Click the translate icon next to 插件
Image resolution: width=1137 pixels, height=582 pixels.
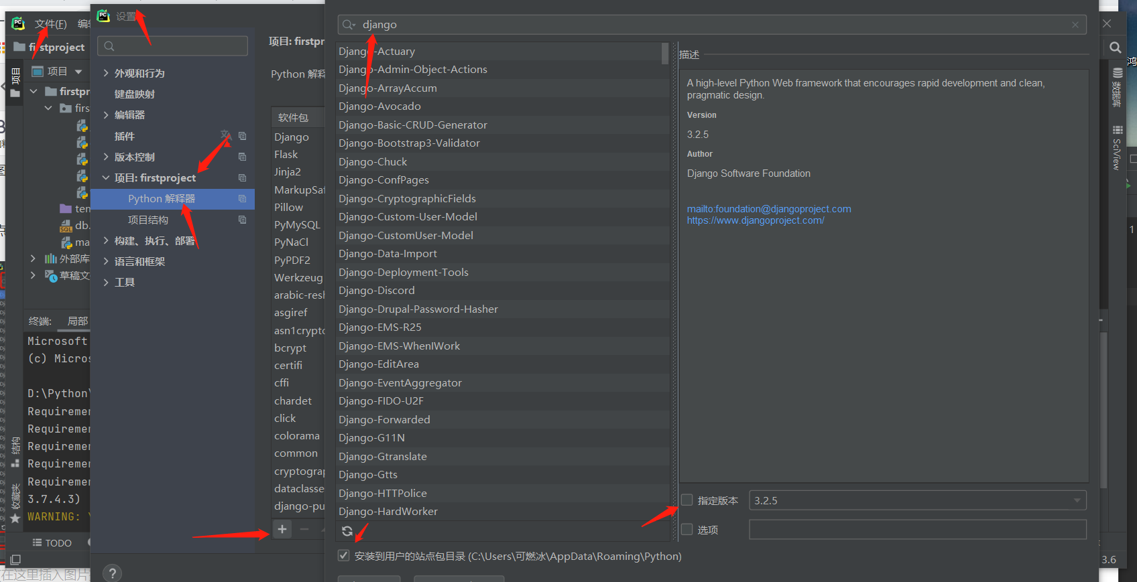tap(226, 135)
